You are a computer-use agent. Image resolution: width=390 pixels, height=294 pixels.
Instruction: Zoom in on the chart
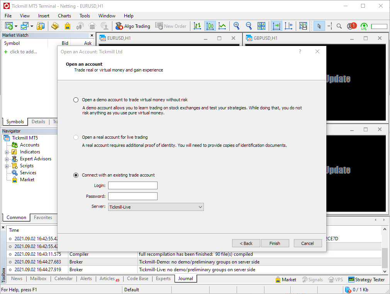pos(237,26)
